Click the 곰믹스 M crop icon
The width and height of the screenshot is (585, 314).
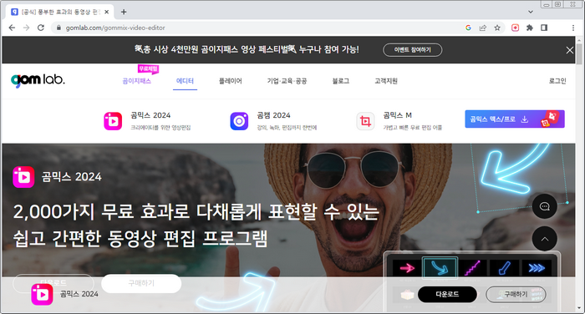tap(366, 121)
